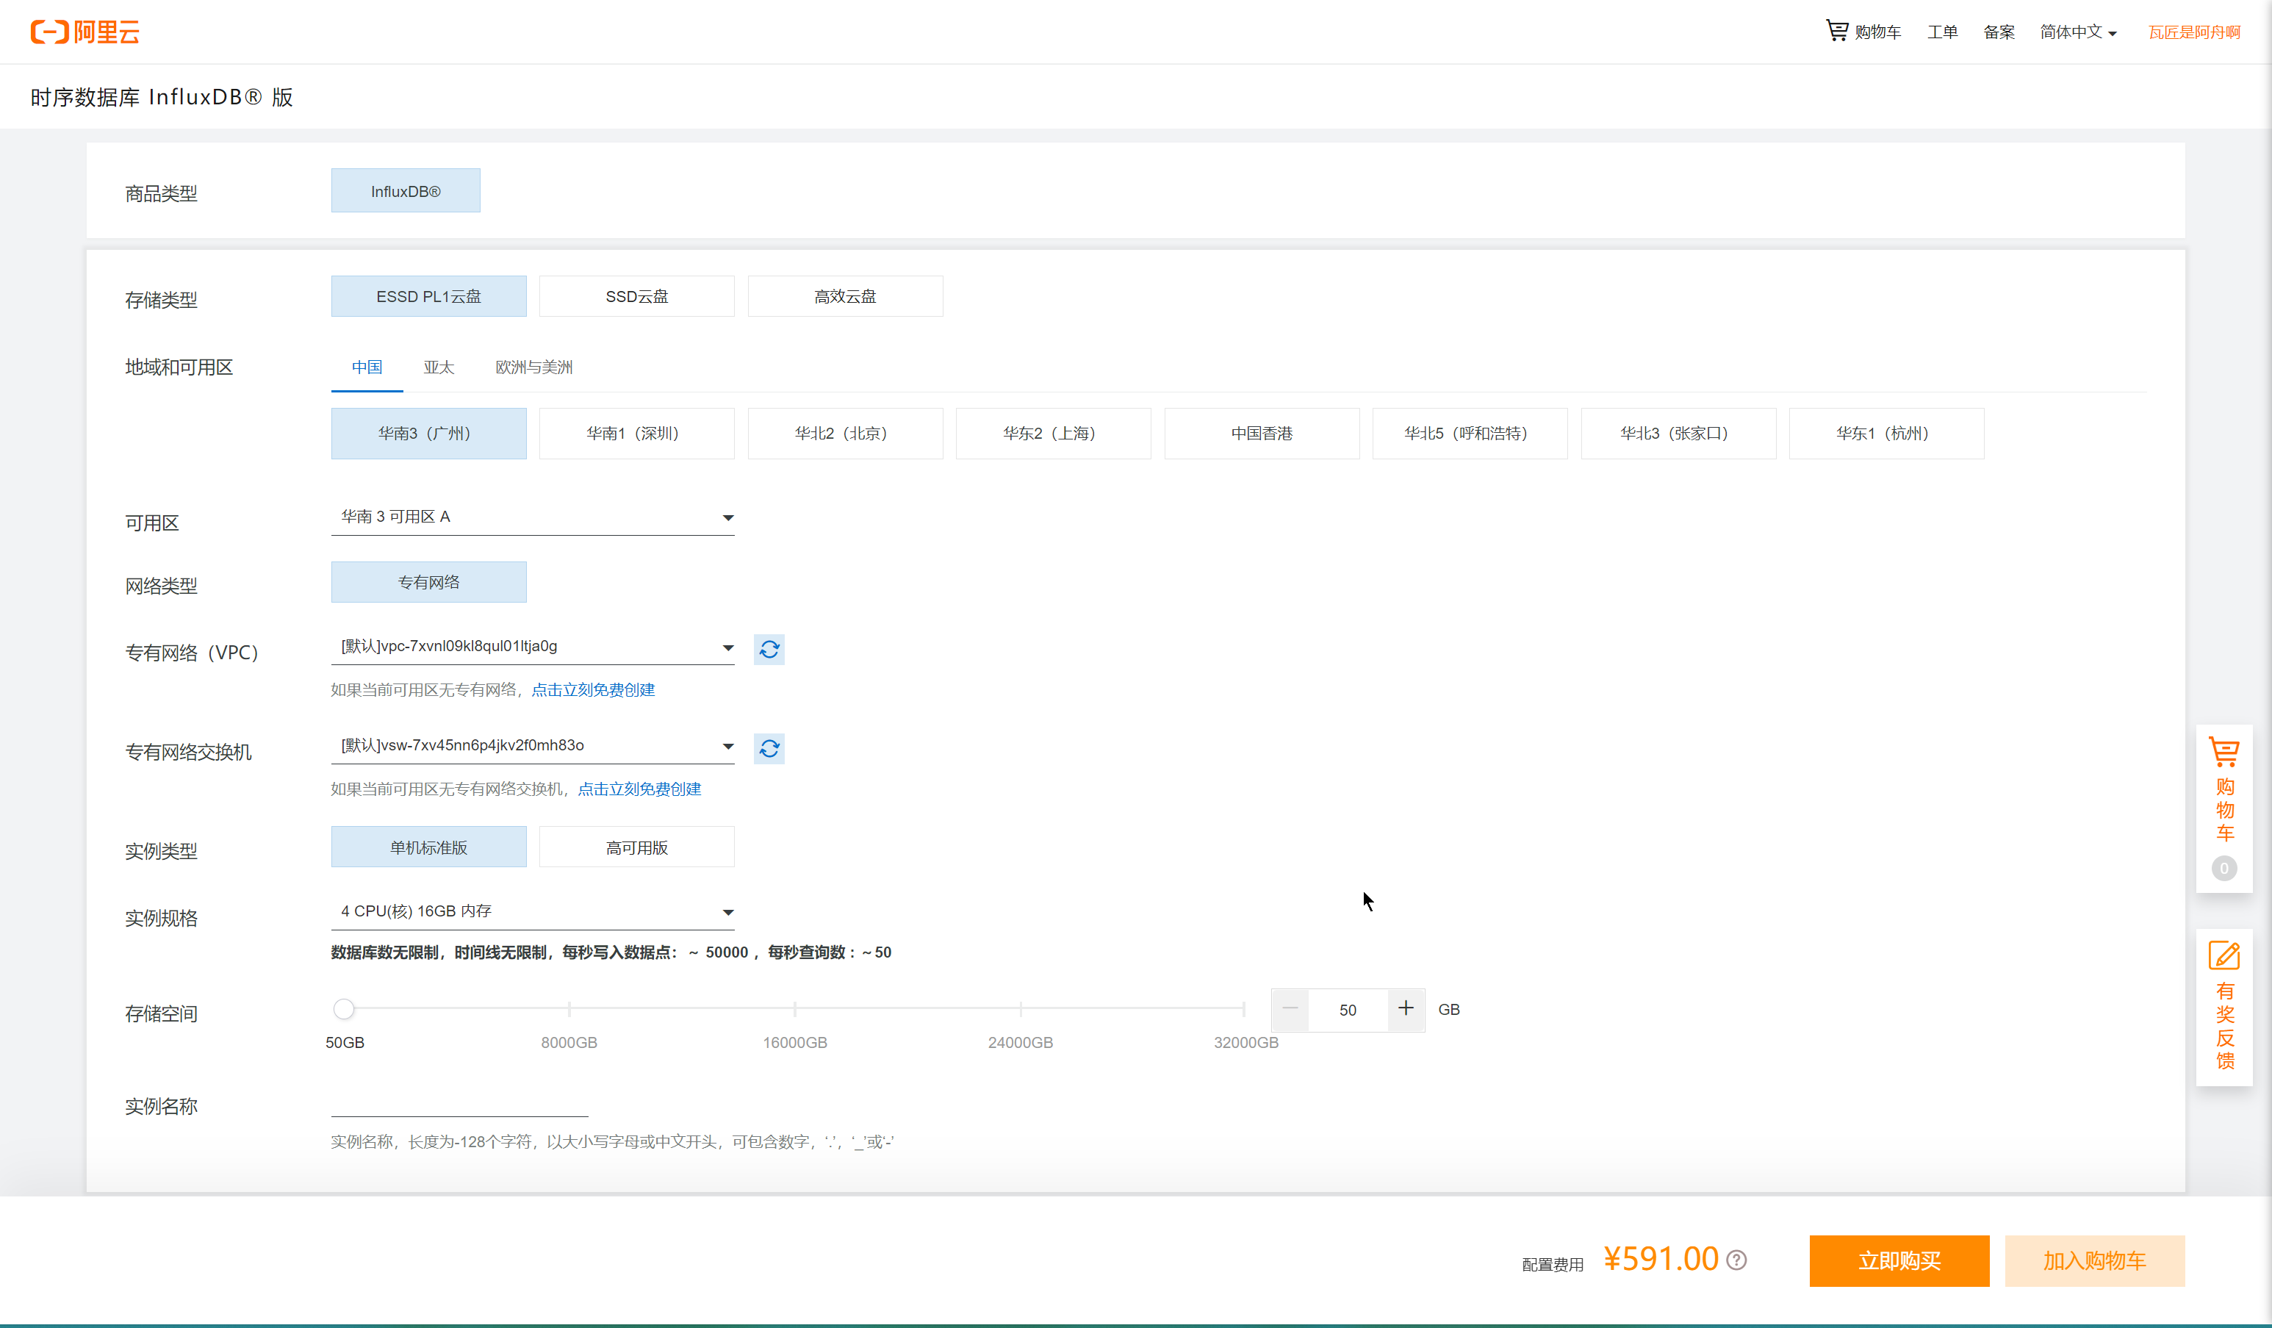
Task: Increase storage space with plus button
Action: tap(1406, 1009)
